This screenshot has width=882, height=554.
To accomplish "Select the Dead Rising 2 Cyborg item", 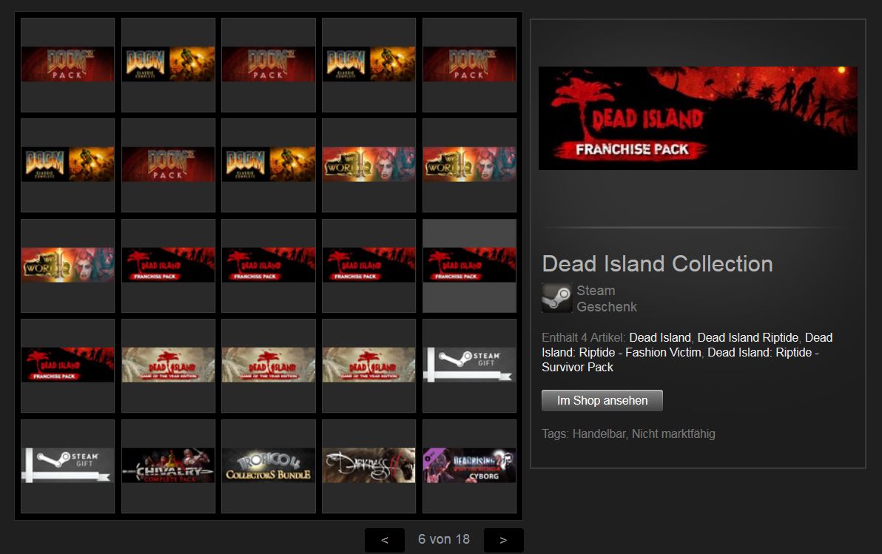I will pyautogui.click(x=469, y=466).
